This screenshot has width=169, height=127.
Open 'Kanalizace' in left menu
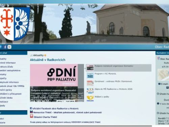coord(4,102)
